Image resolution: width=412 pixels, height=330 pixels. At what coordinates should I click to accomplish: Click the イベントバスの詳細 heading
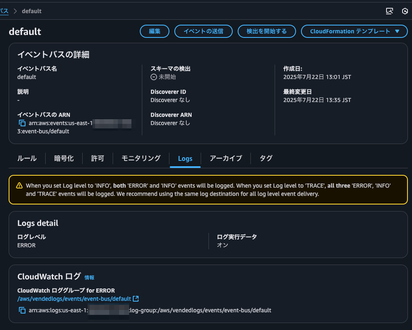click(x=53, y=54)
